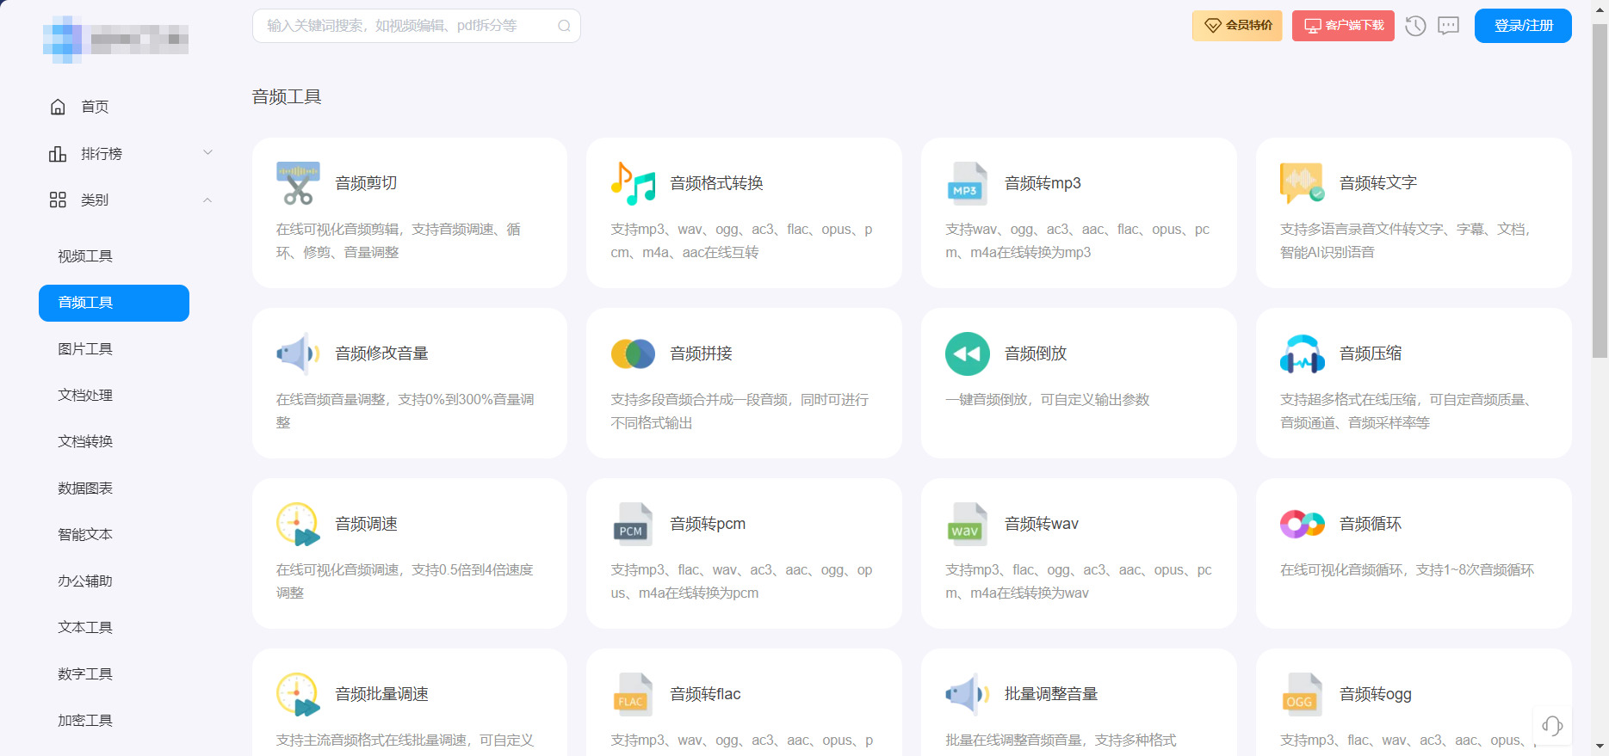Click the 音频格式转换 music notes icon
The image size is (1609, 756).
pos(633,183)
